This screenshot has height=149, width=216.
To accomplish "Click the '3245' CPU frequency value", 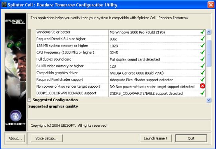I will point(114,53).
